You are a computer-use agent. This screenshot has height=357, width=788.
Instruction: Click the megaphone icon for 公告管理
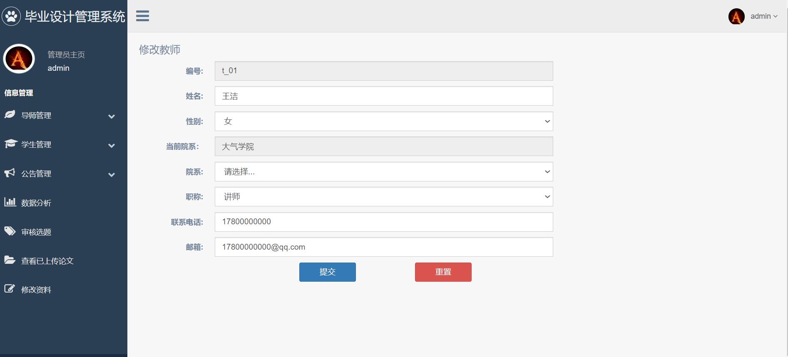tap(10, 173)
